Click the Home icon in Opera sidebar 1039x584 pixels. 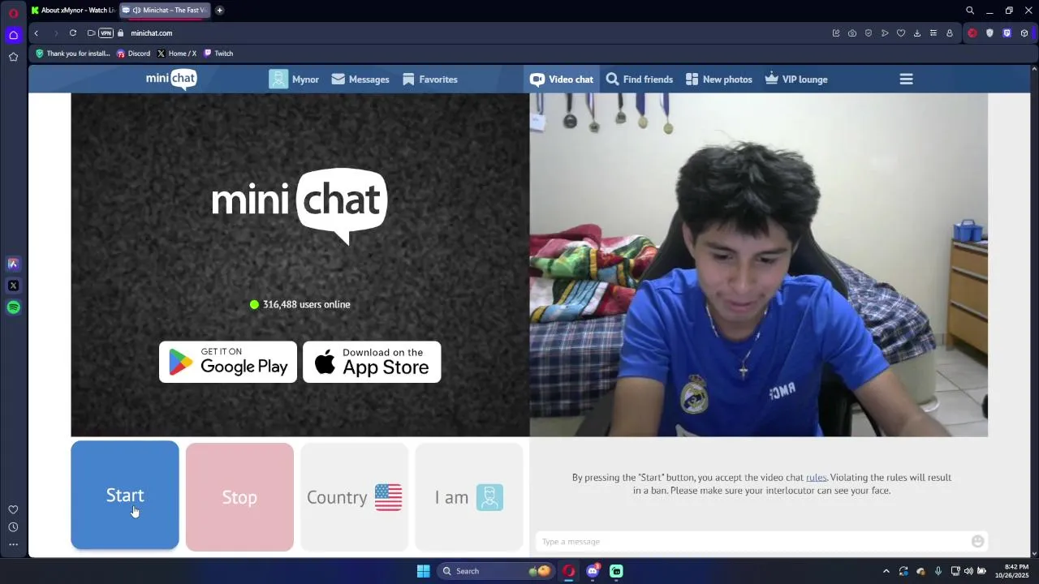[x=13, y=35]
